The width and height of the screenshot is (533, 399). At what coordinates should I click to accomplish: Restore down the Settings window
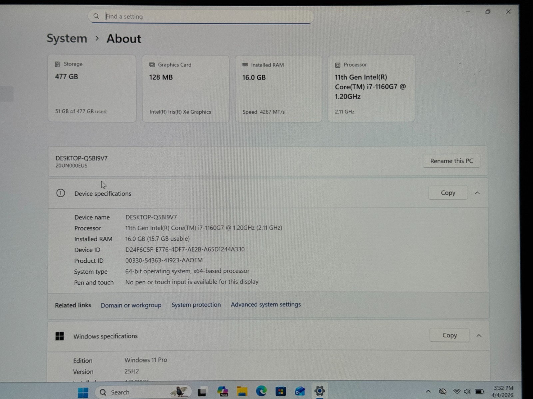(x=488, y=12)
